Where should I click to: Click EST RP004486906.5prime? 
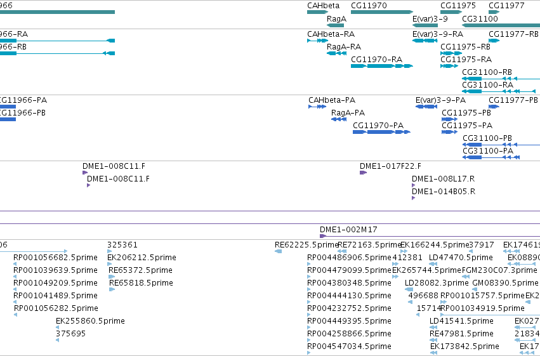309,264
